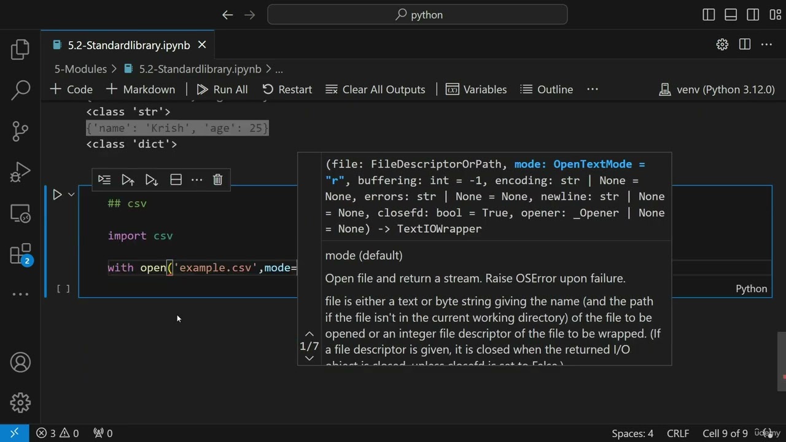Open editor More Actions ellipsis

coord(766,44)
